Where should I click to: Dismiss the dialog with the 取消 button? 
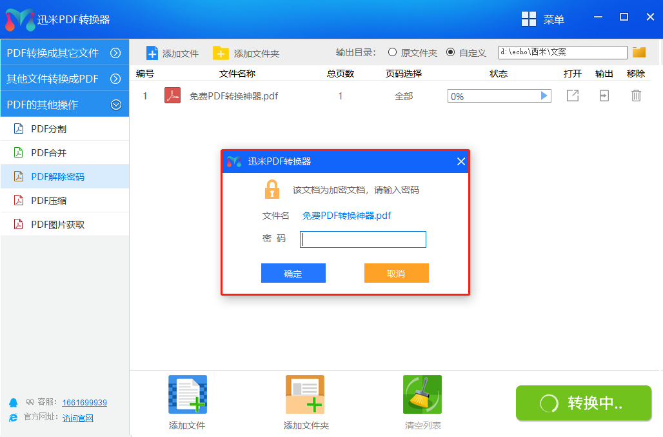[397, 272]
